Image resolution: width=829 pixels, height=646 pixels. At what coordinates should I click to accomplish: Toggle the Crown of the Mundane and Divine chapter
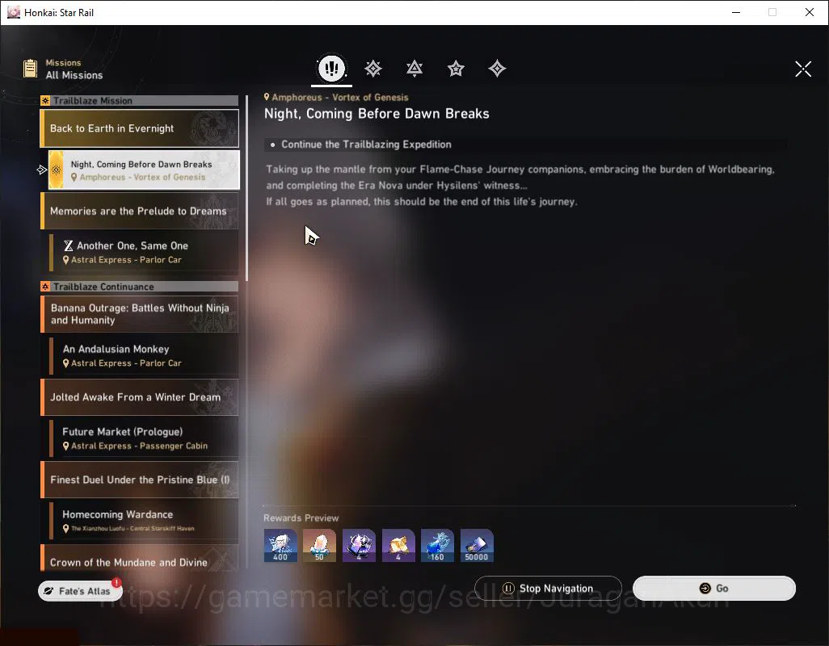coord(140,558)
